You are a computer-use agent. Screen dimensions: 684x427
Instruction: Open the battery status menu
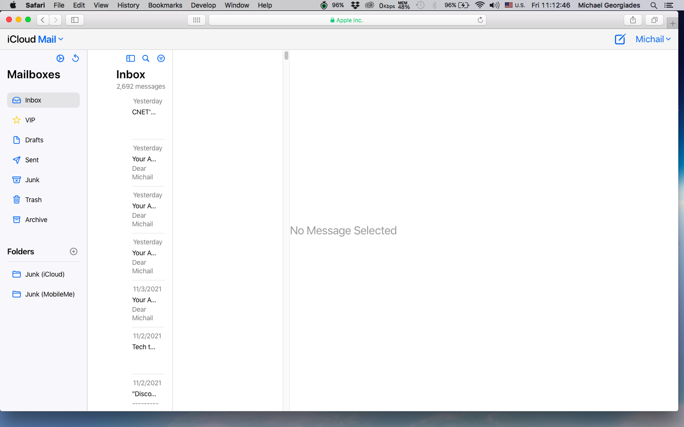coord(457,5)
